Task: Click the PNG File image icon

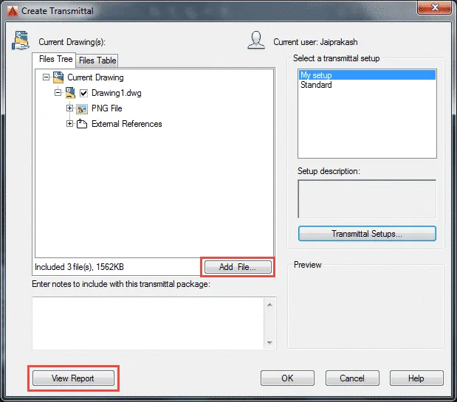Action: 82,109
